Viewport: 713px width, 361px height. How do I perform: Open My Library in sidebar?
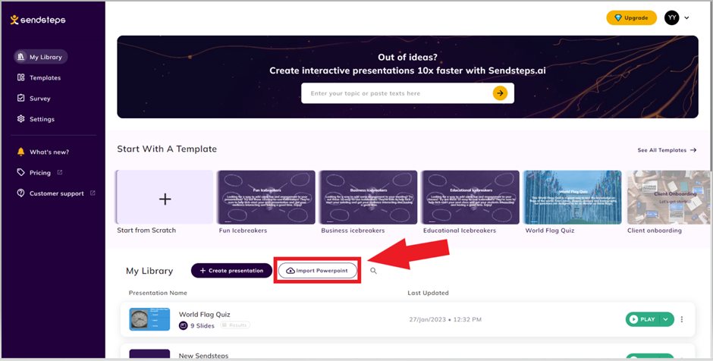40,57
